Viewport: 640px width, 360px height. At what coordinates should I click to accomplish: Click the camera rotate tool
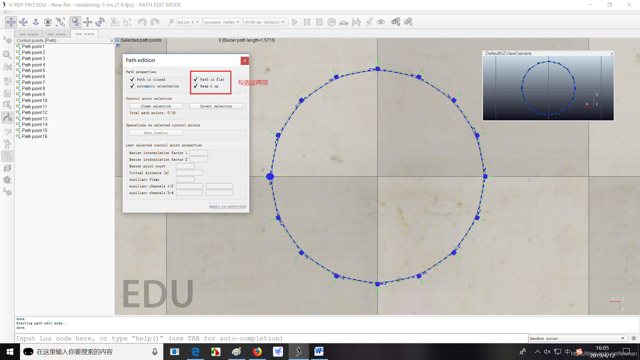pyautogui.click(x=23, y=22)
